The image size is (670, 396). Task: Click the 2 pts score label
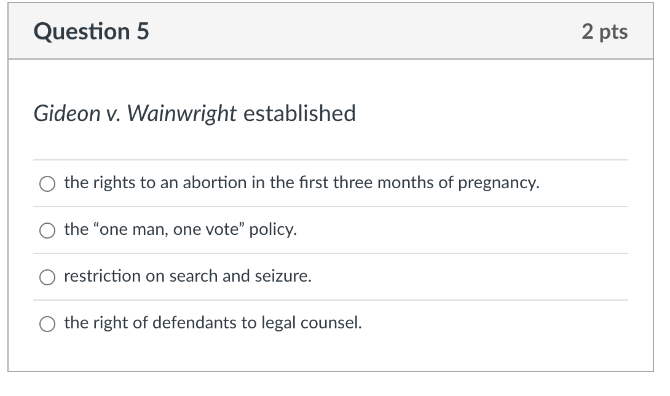[605, 32]
